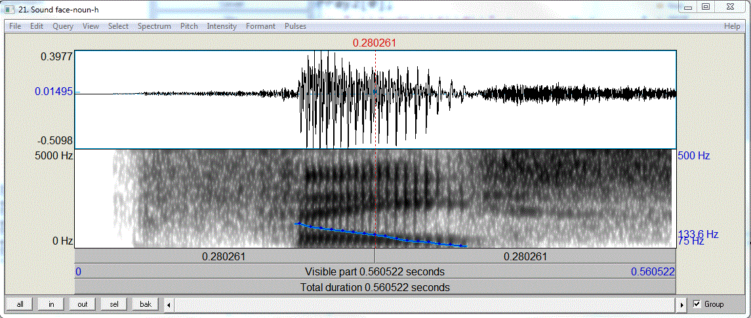Click the 5000 Hz spectrogram label
This screenshot has height=318, width=751.
[54, 155]
